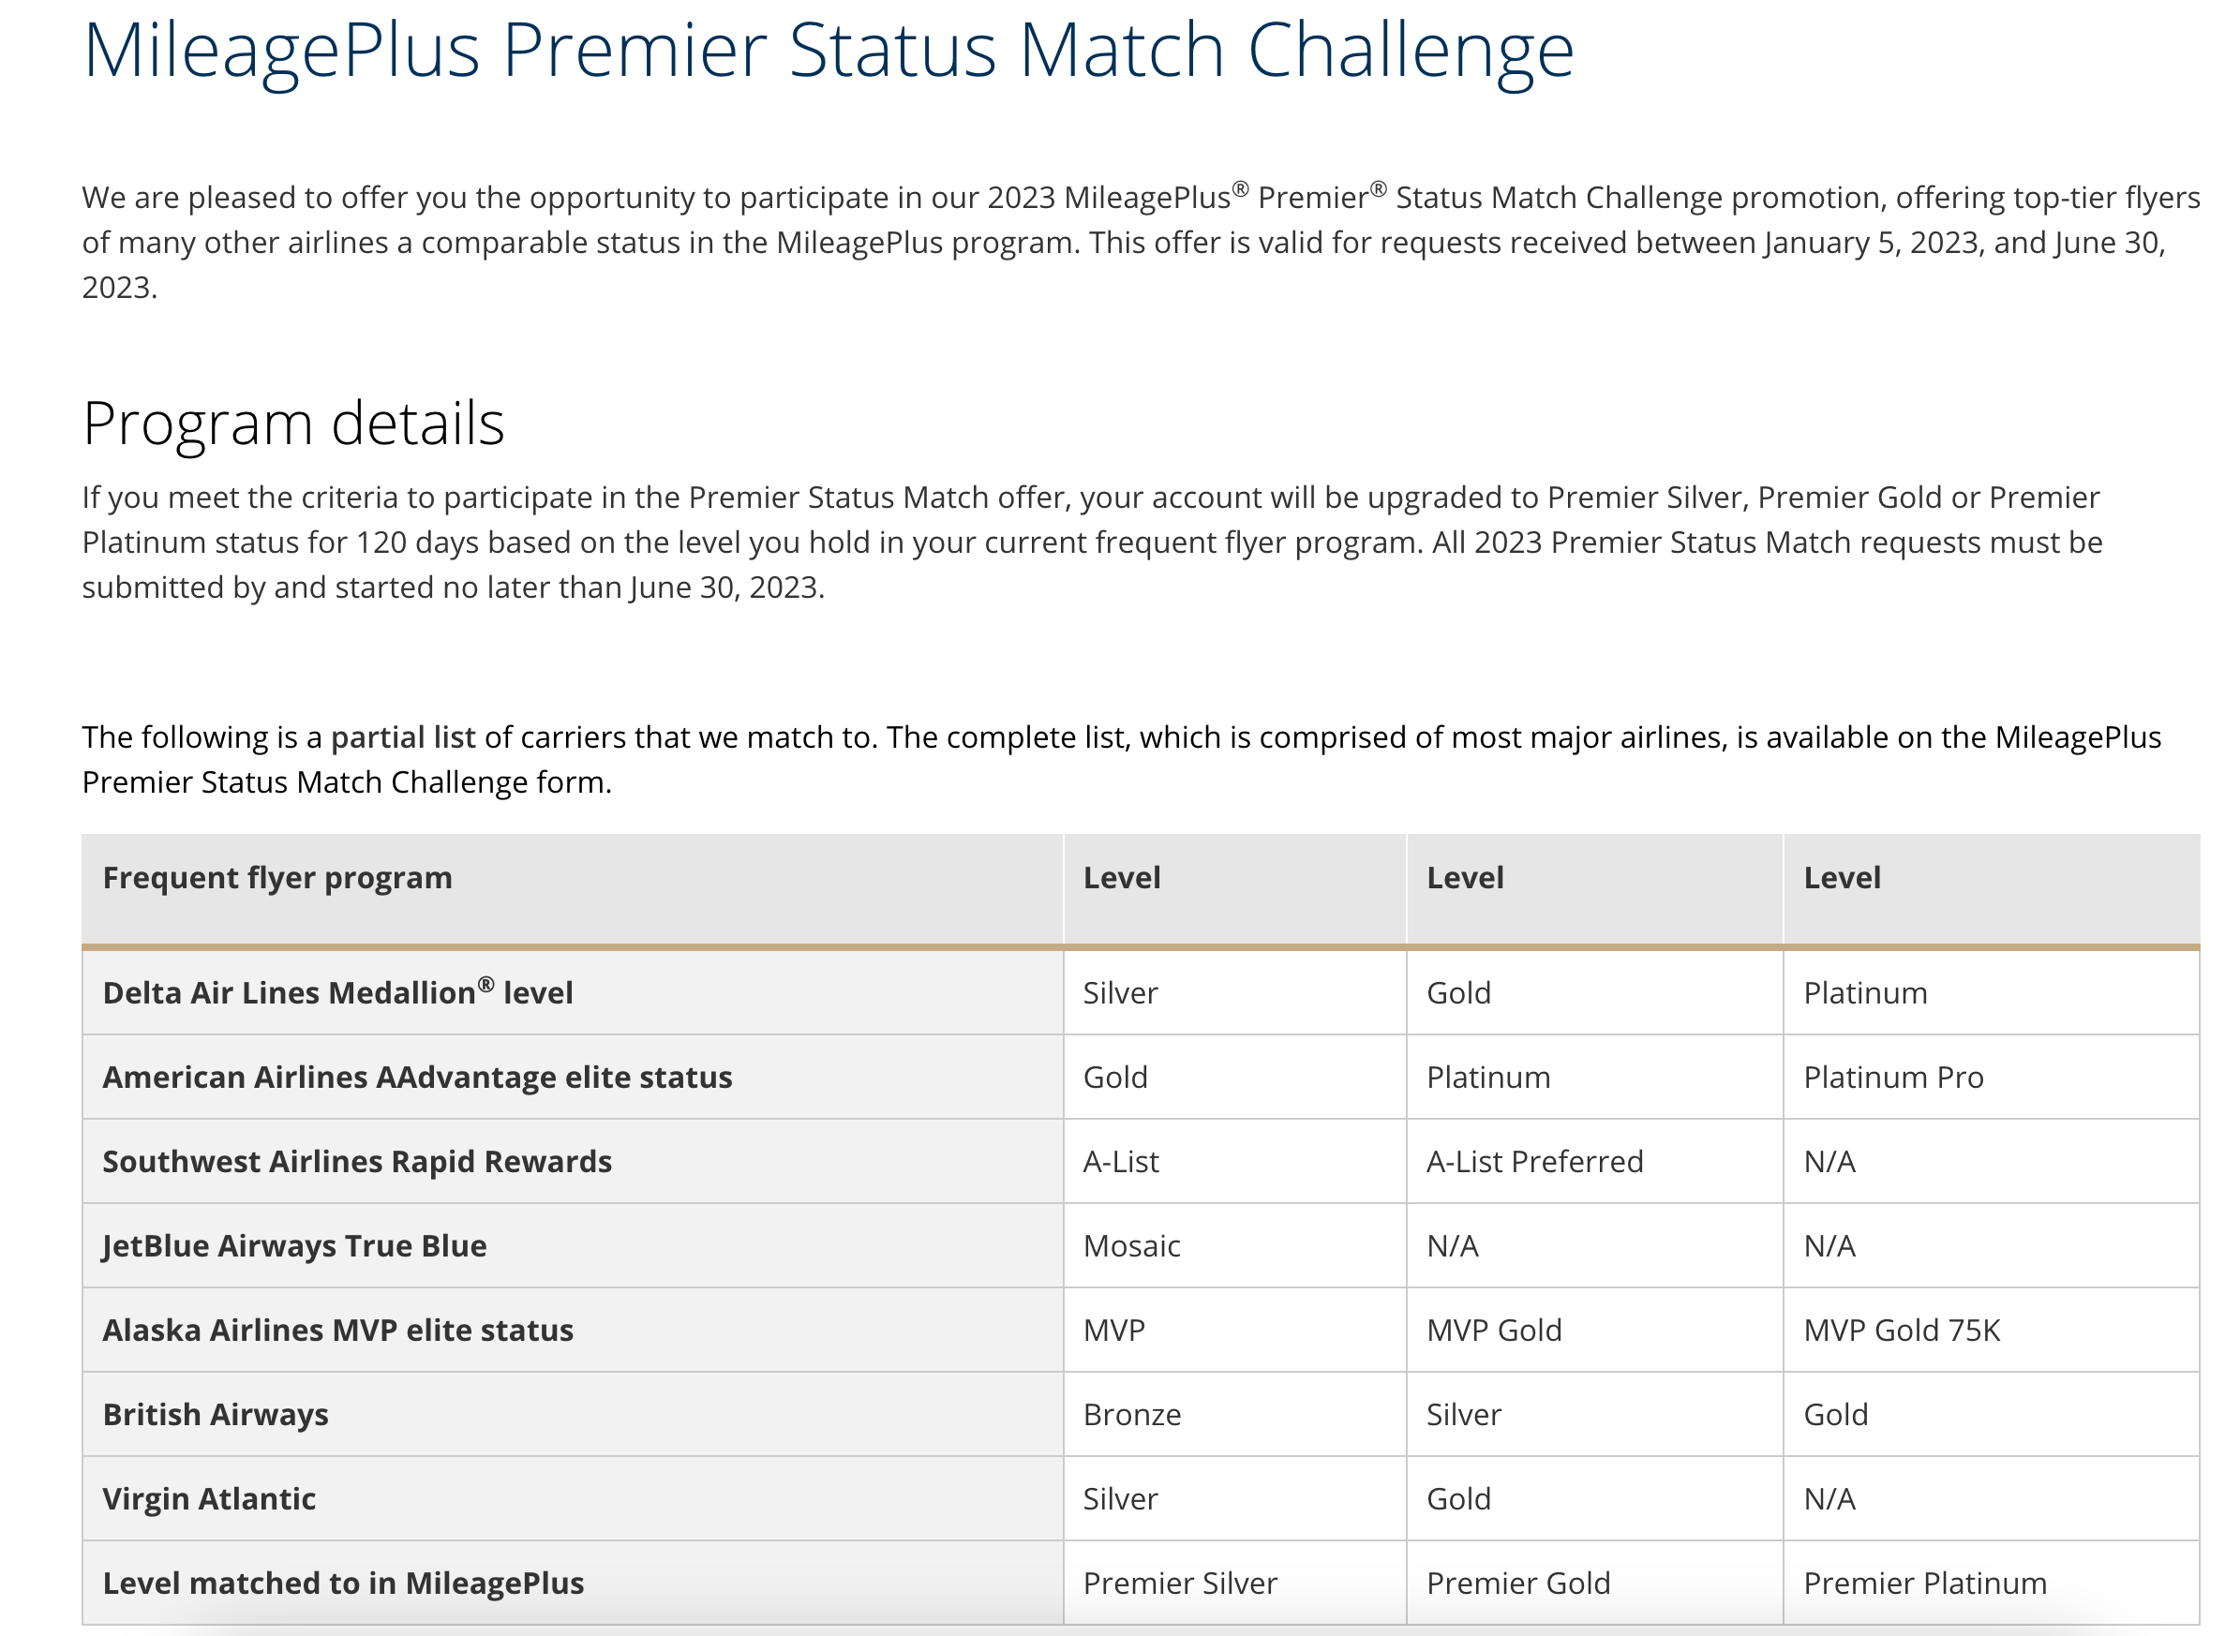Click the JetBlue Airways True Blue row label
This screenshot has height=1636, width=2225.
tap(294, 1246)
